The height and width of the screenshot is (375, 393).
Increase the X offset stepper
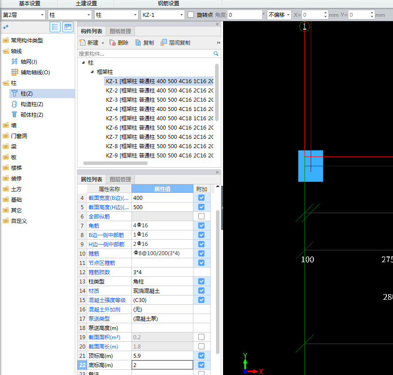coord(325,13)
